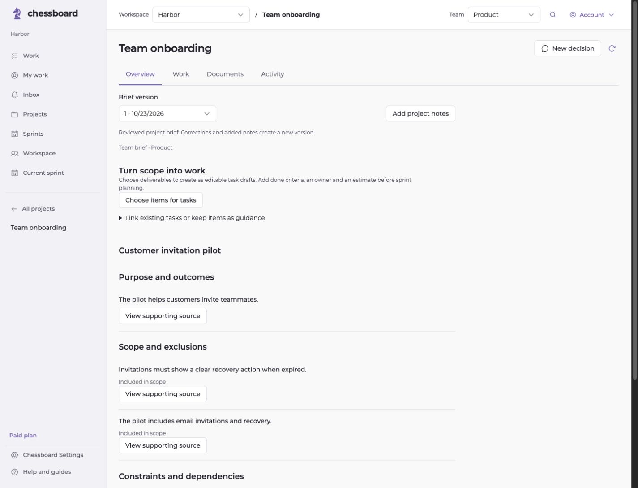Click the Inbox bell icon
The image size is (638, 488).
pos(14,95)
